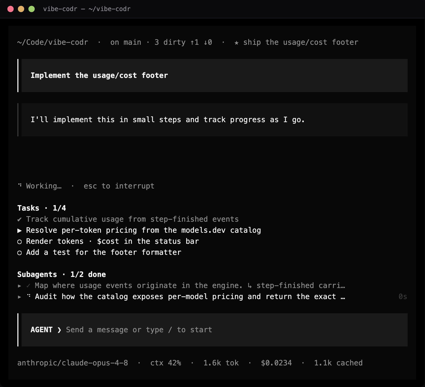The image size is (425, 387).
Task: Toggle the Render tokens task circle
Action: (19, 242)
